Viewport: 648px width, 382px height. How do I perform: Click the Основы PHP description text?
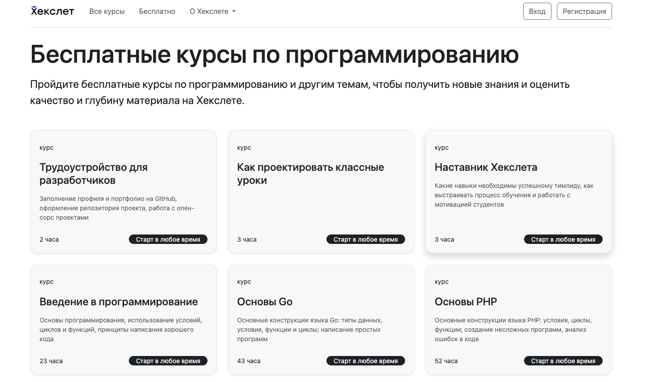[x=513, y=330]
